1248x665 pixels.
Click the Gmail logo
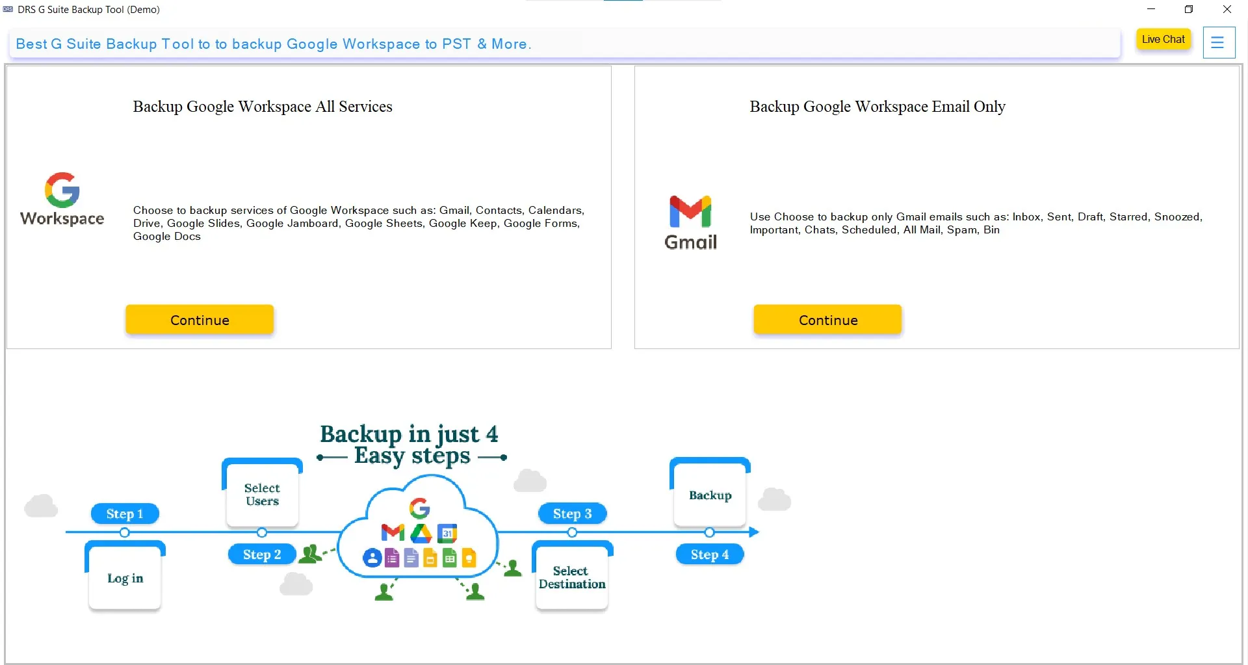click(690, 222)
